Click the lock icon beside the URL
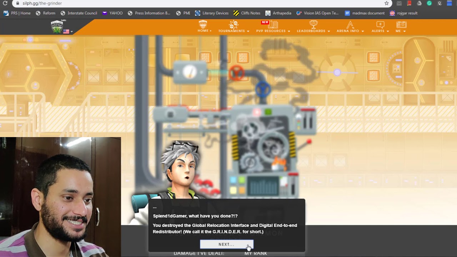 [17, 3]
